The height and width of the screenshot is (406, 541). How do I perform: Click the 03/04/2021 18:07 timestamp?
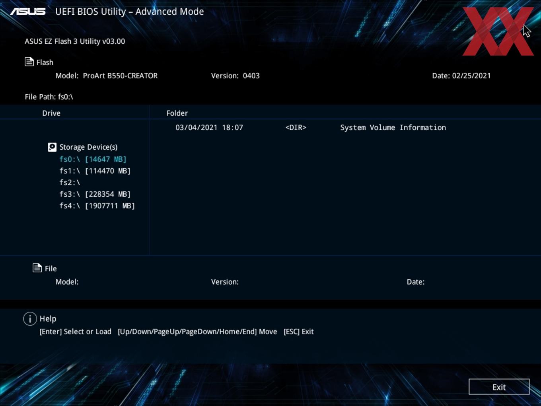point(209,127)
